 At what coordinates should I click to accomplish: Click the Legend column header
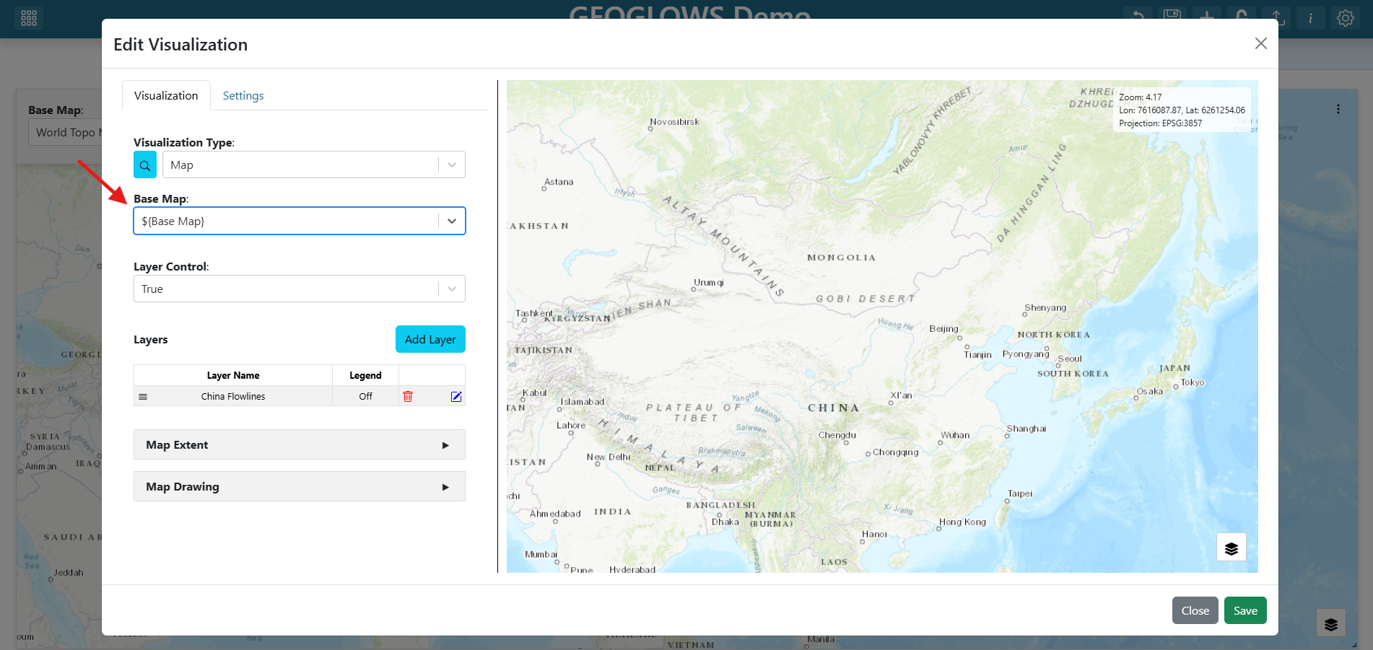pyautogui.click(x=366, y=376)
